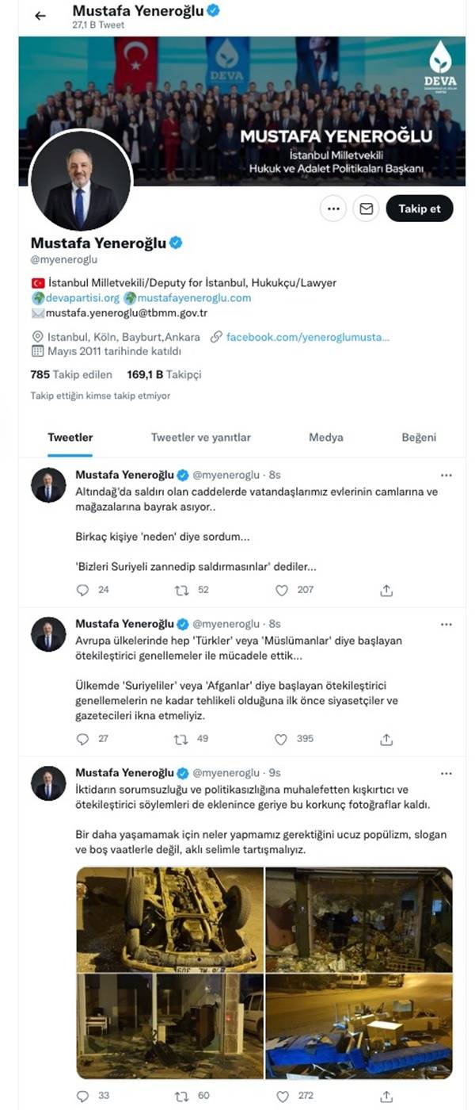Retweet the tweet with 60 retweets

pyautogui.click(x=181, y=1097)
